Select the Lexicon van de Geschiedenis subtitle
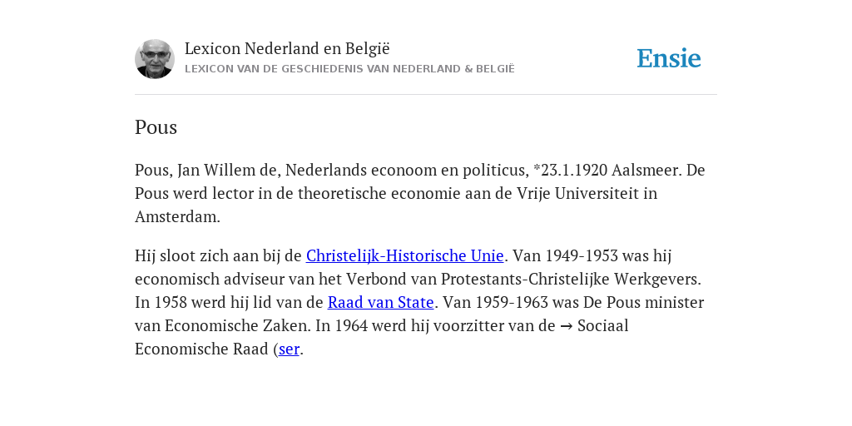This screenshot has height=426, width=852. pyautogui.click(x=349, y=69)
